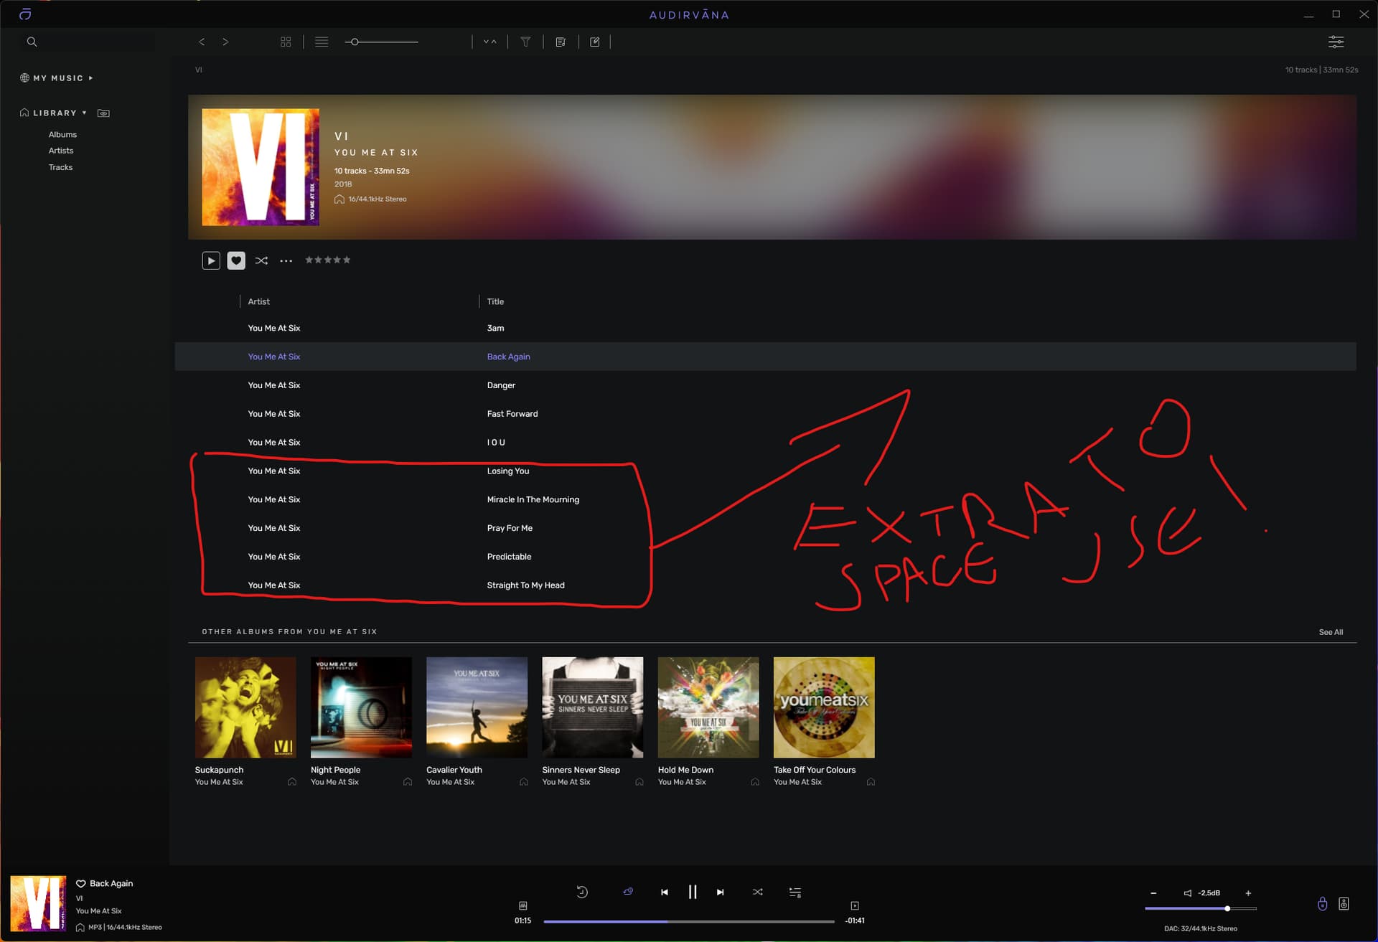This screenshot has width=1378, height=942.
Task: Switch to grid view
Action: pos(286,42)
